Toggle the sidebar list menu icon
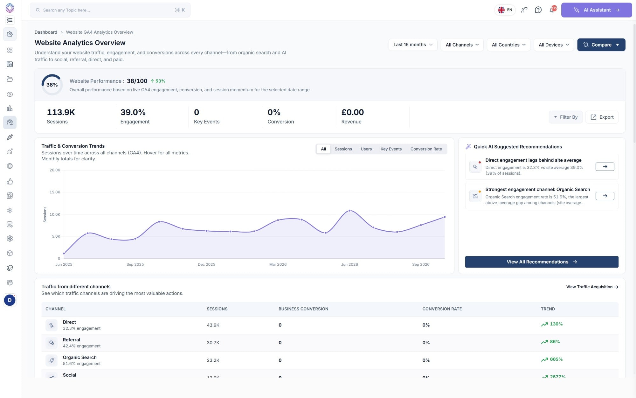 (10, 20)
